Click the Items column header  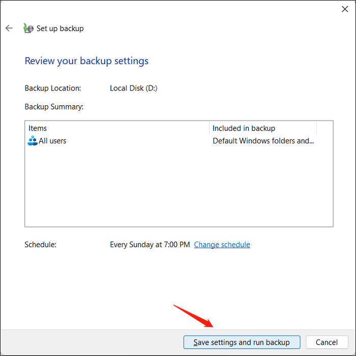pyautogui.click(x=117, y=128)
